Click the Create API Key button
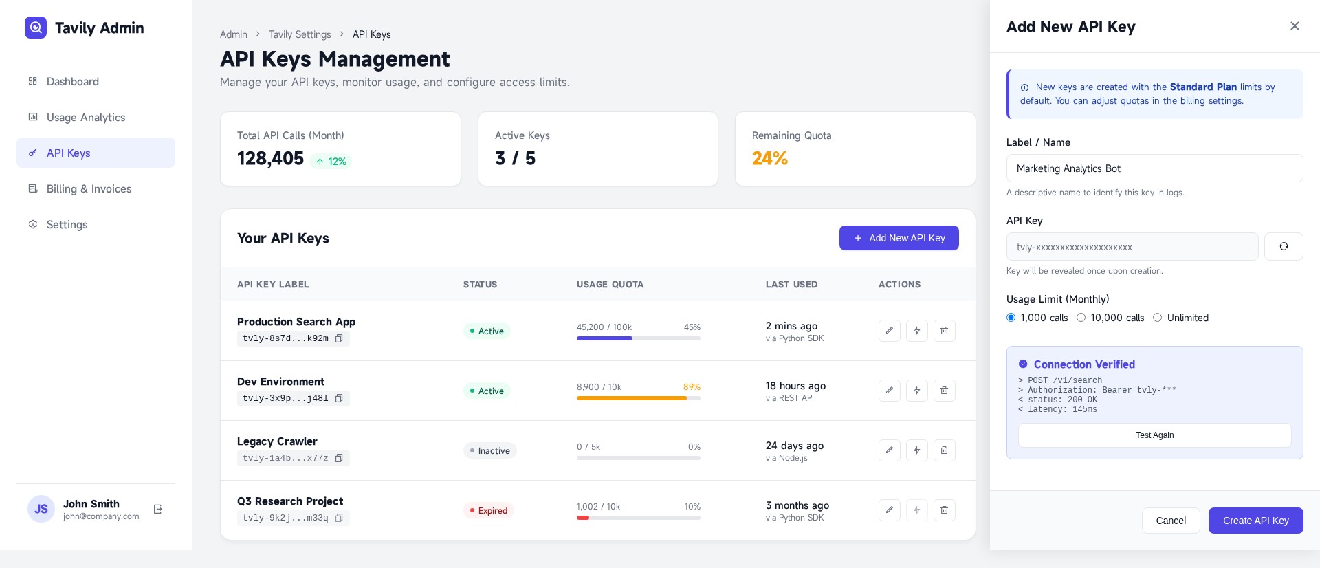Viewport: 1320px width, 568px height. 1255,521
